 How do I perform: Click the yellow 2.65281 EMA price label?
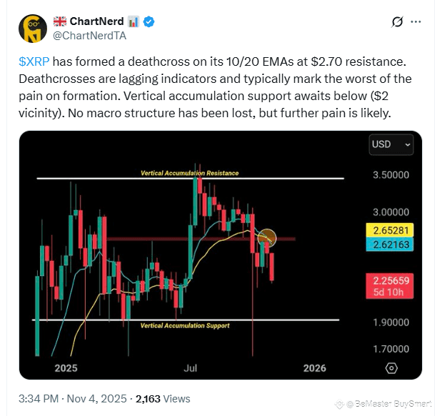point(390,230)
